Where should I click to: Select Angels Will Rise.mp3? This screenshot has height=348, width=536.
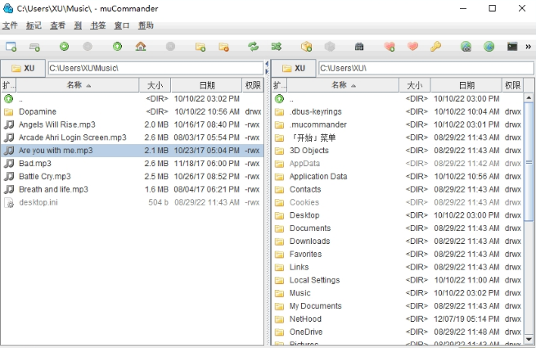(x=133, y=124)
